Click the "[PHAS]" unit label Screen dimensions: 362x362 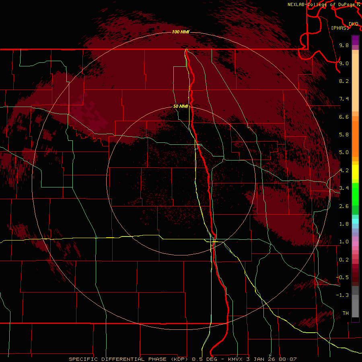[340, 28]
